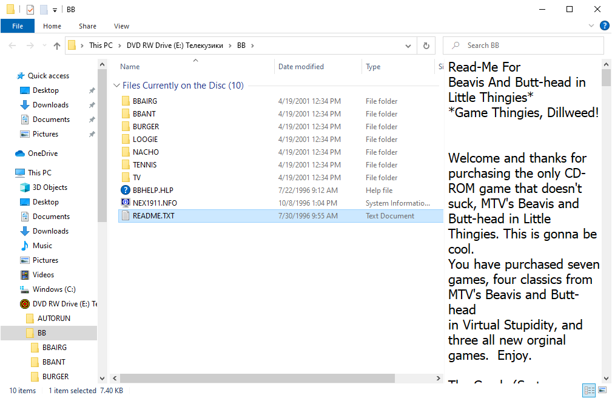Image resolution: width=612 pixels, height=398 pixels.
Task: Navigate back with the back arrow
Action: click(x=13, y=46)
